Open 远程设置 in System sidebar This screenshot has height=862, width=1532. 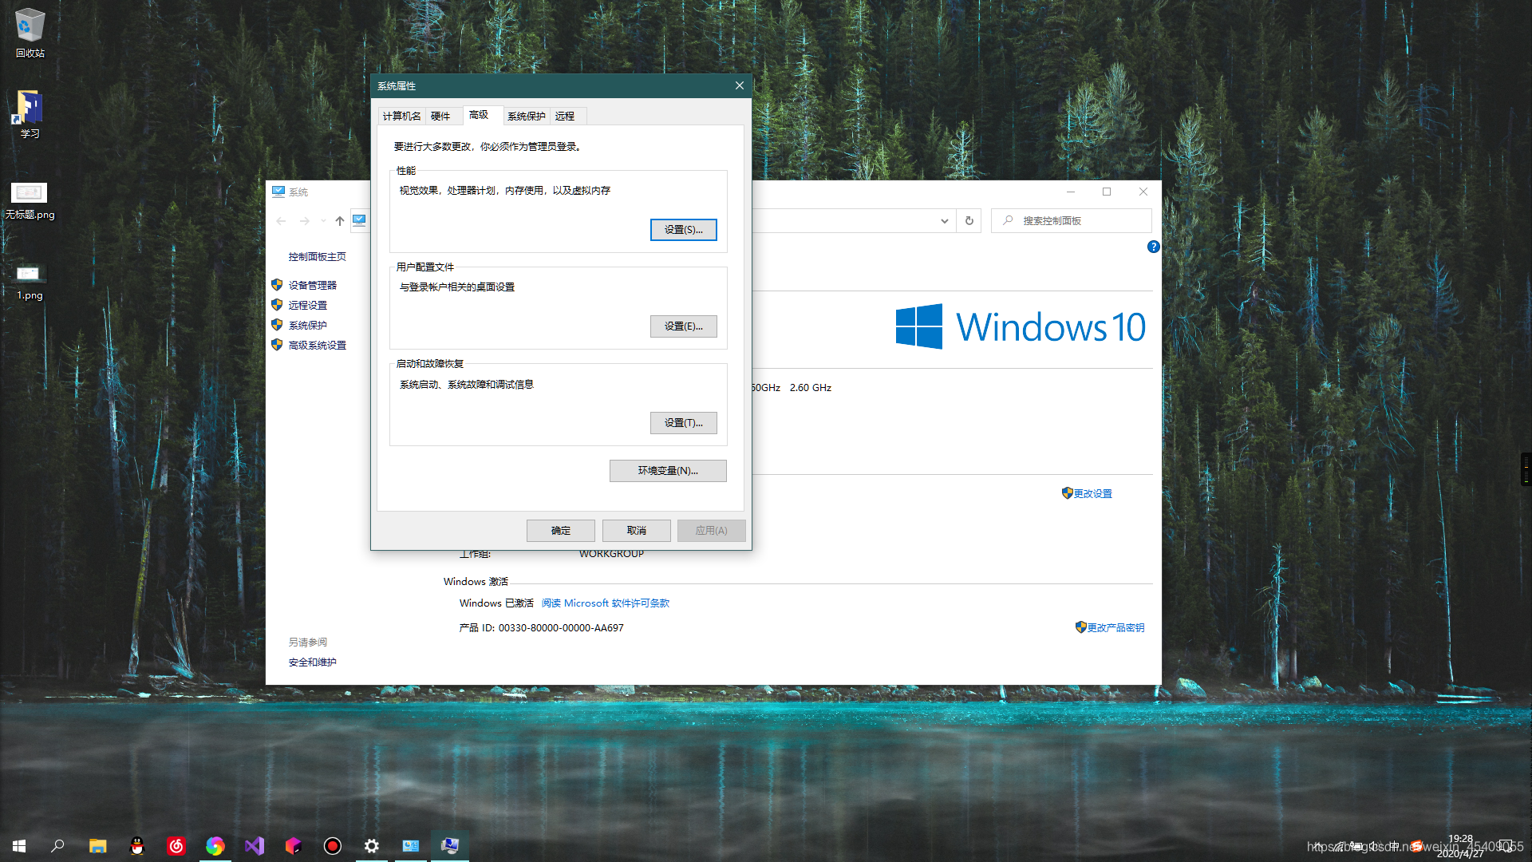[x=308, y=305]
